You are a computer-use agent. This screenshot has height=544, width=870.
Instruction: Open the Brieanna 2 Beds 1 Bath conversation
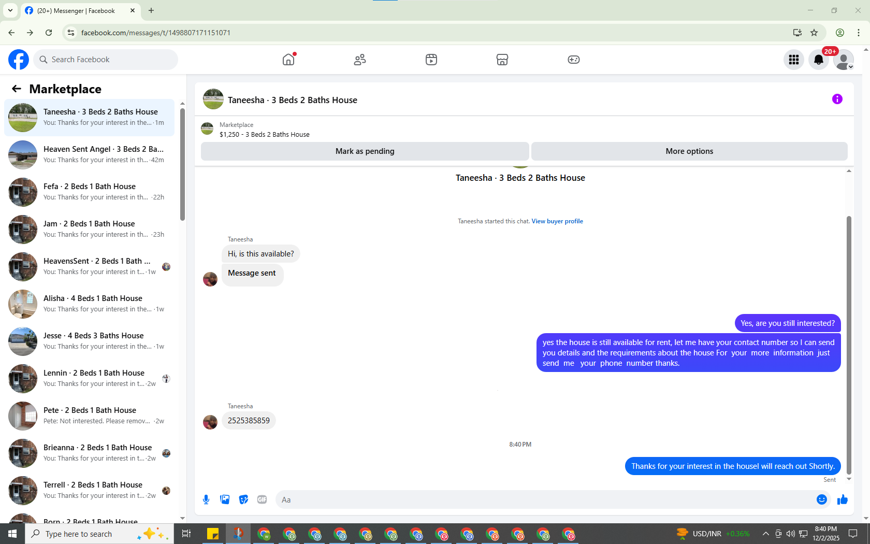(x=89, y=453)
